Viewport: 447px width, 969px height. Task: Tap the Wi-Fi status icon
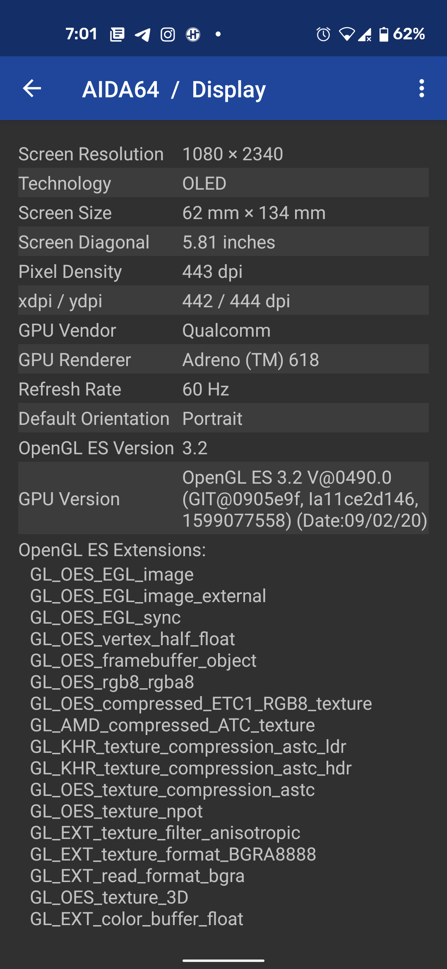click(x=346, y=34)
